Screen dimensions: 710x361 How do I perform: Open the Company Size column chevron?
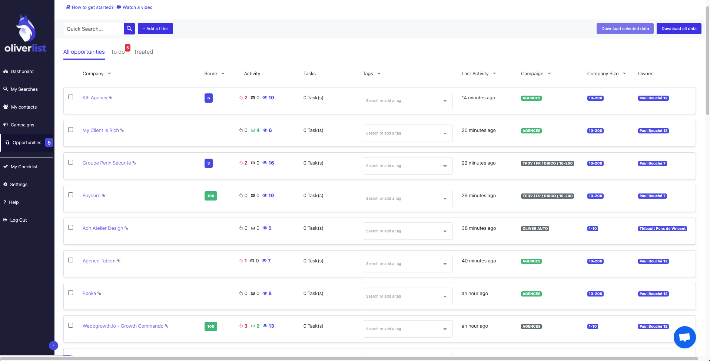624,73
